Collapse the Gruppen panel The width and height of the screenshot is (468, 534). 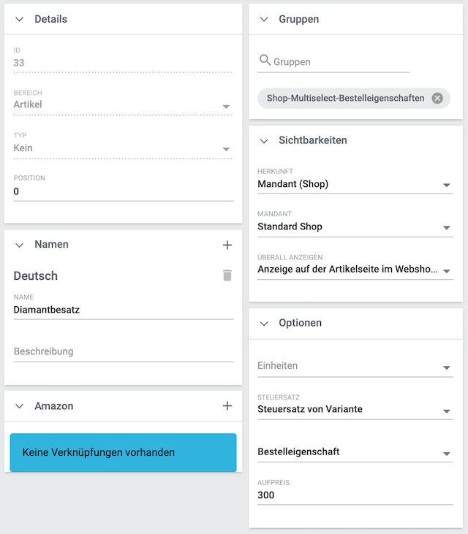click(x=264, y=20)
